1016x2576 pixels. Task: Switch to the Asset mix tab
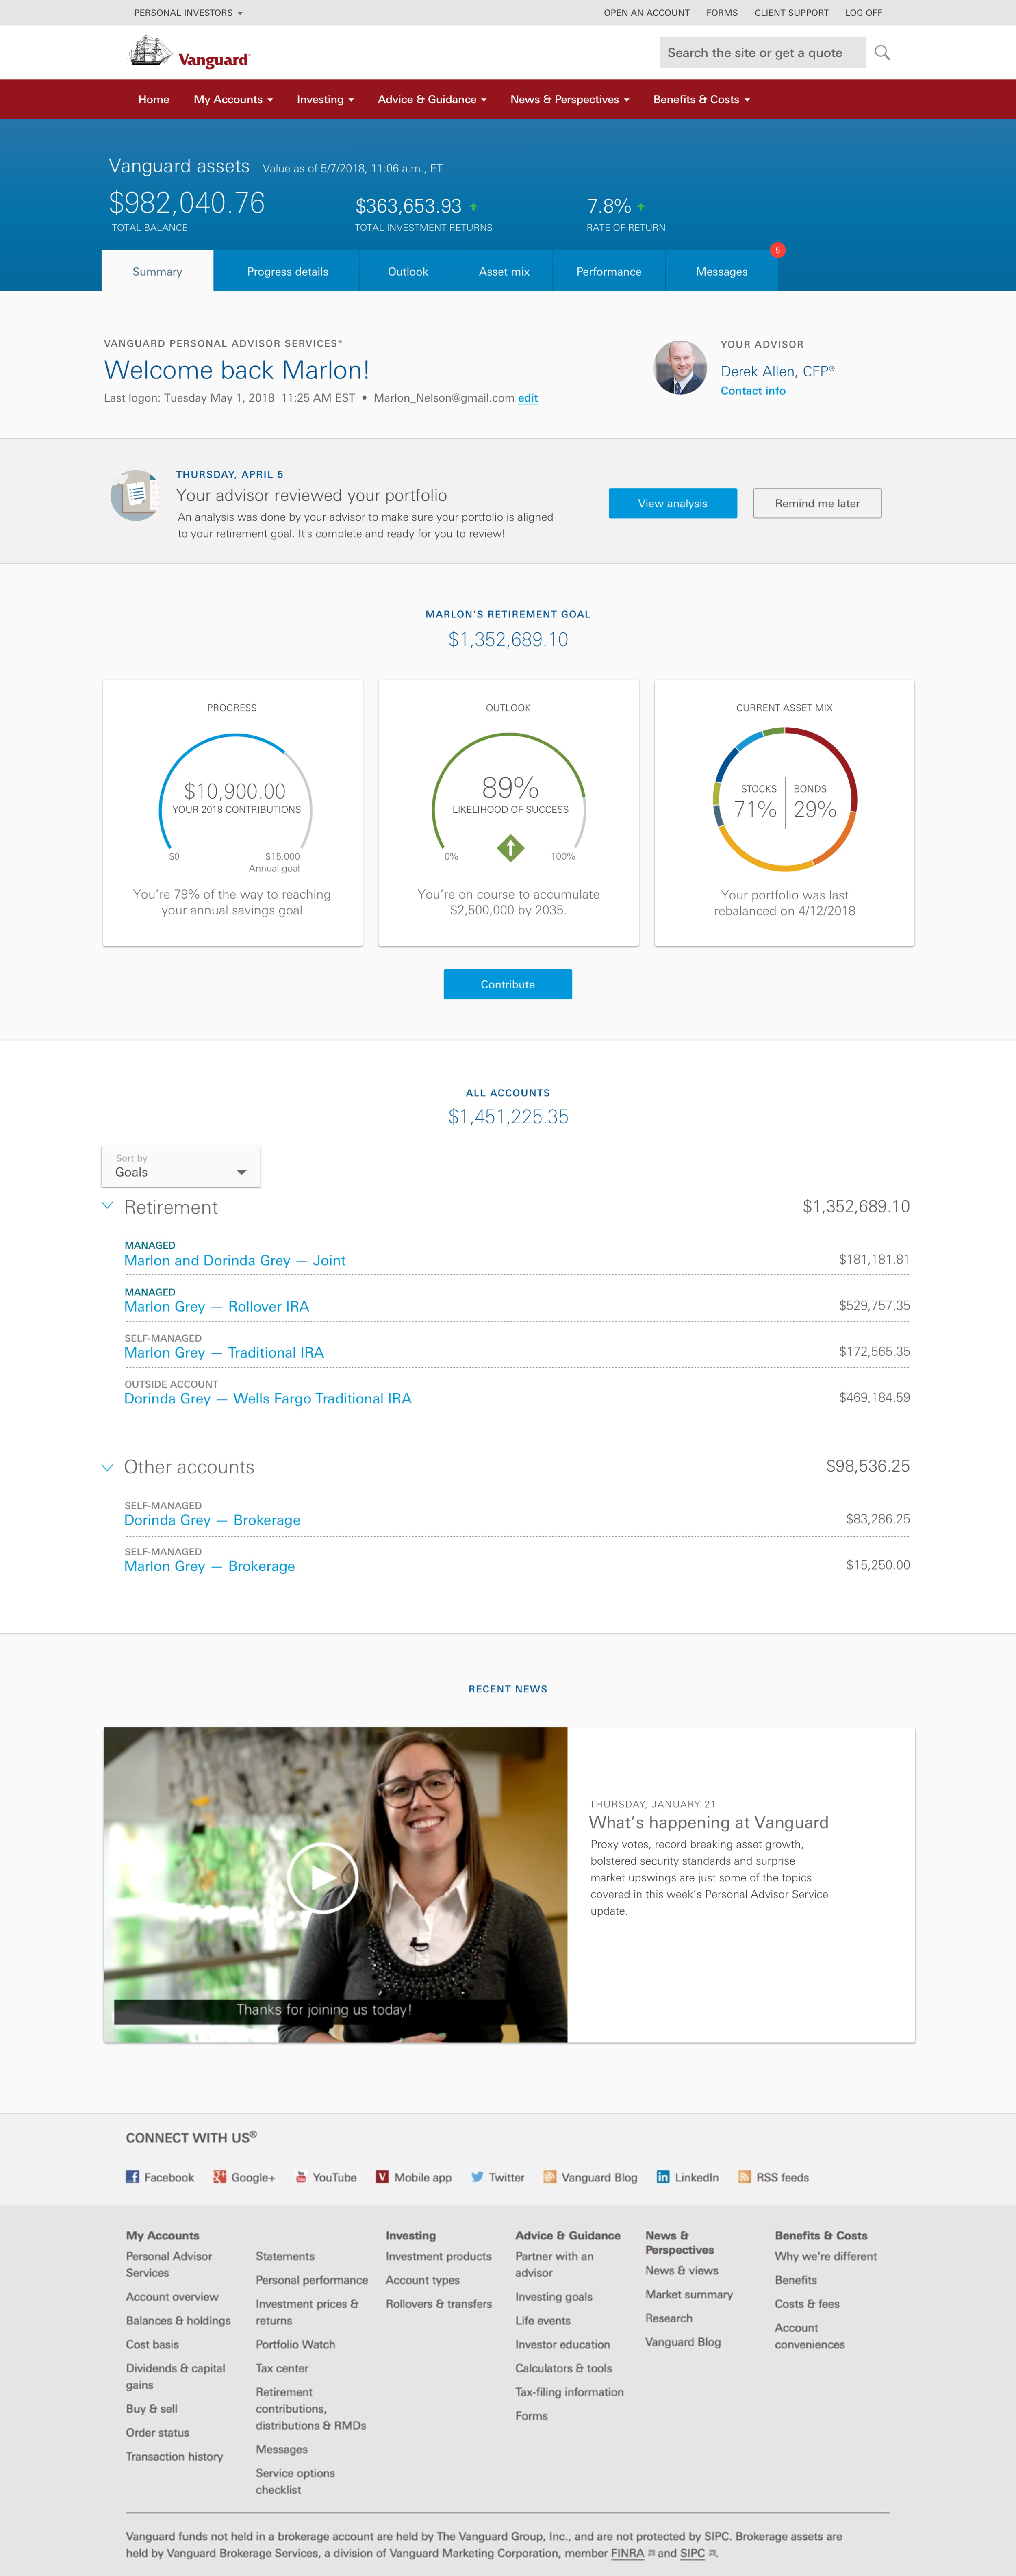point(504,271)
